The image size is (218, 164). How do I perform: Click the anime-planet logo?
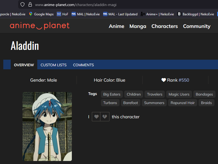point(39,26)
